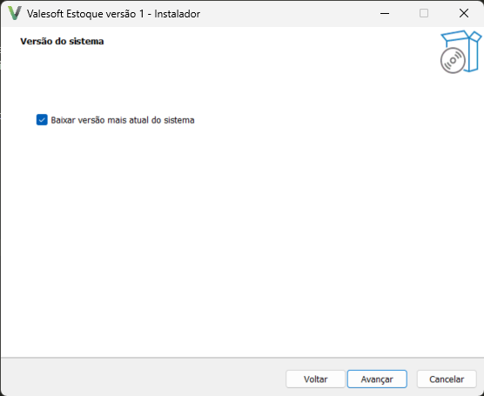Click the separator line above the footer buttons

click(x=242, y=358)
